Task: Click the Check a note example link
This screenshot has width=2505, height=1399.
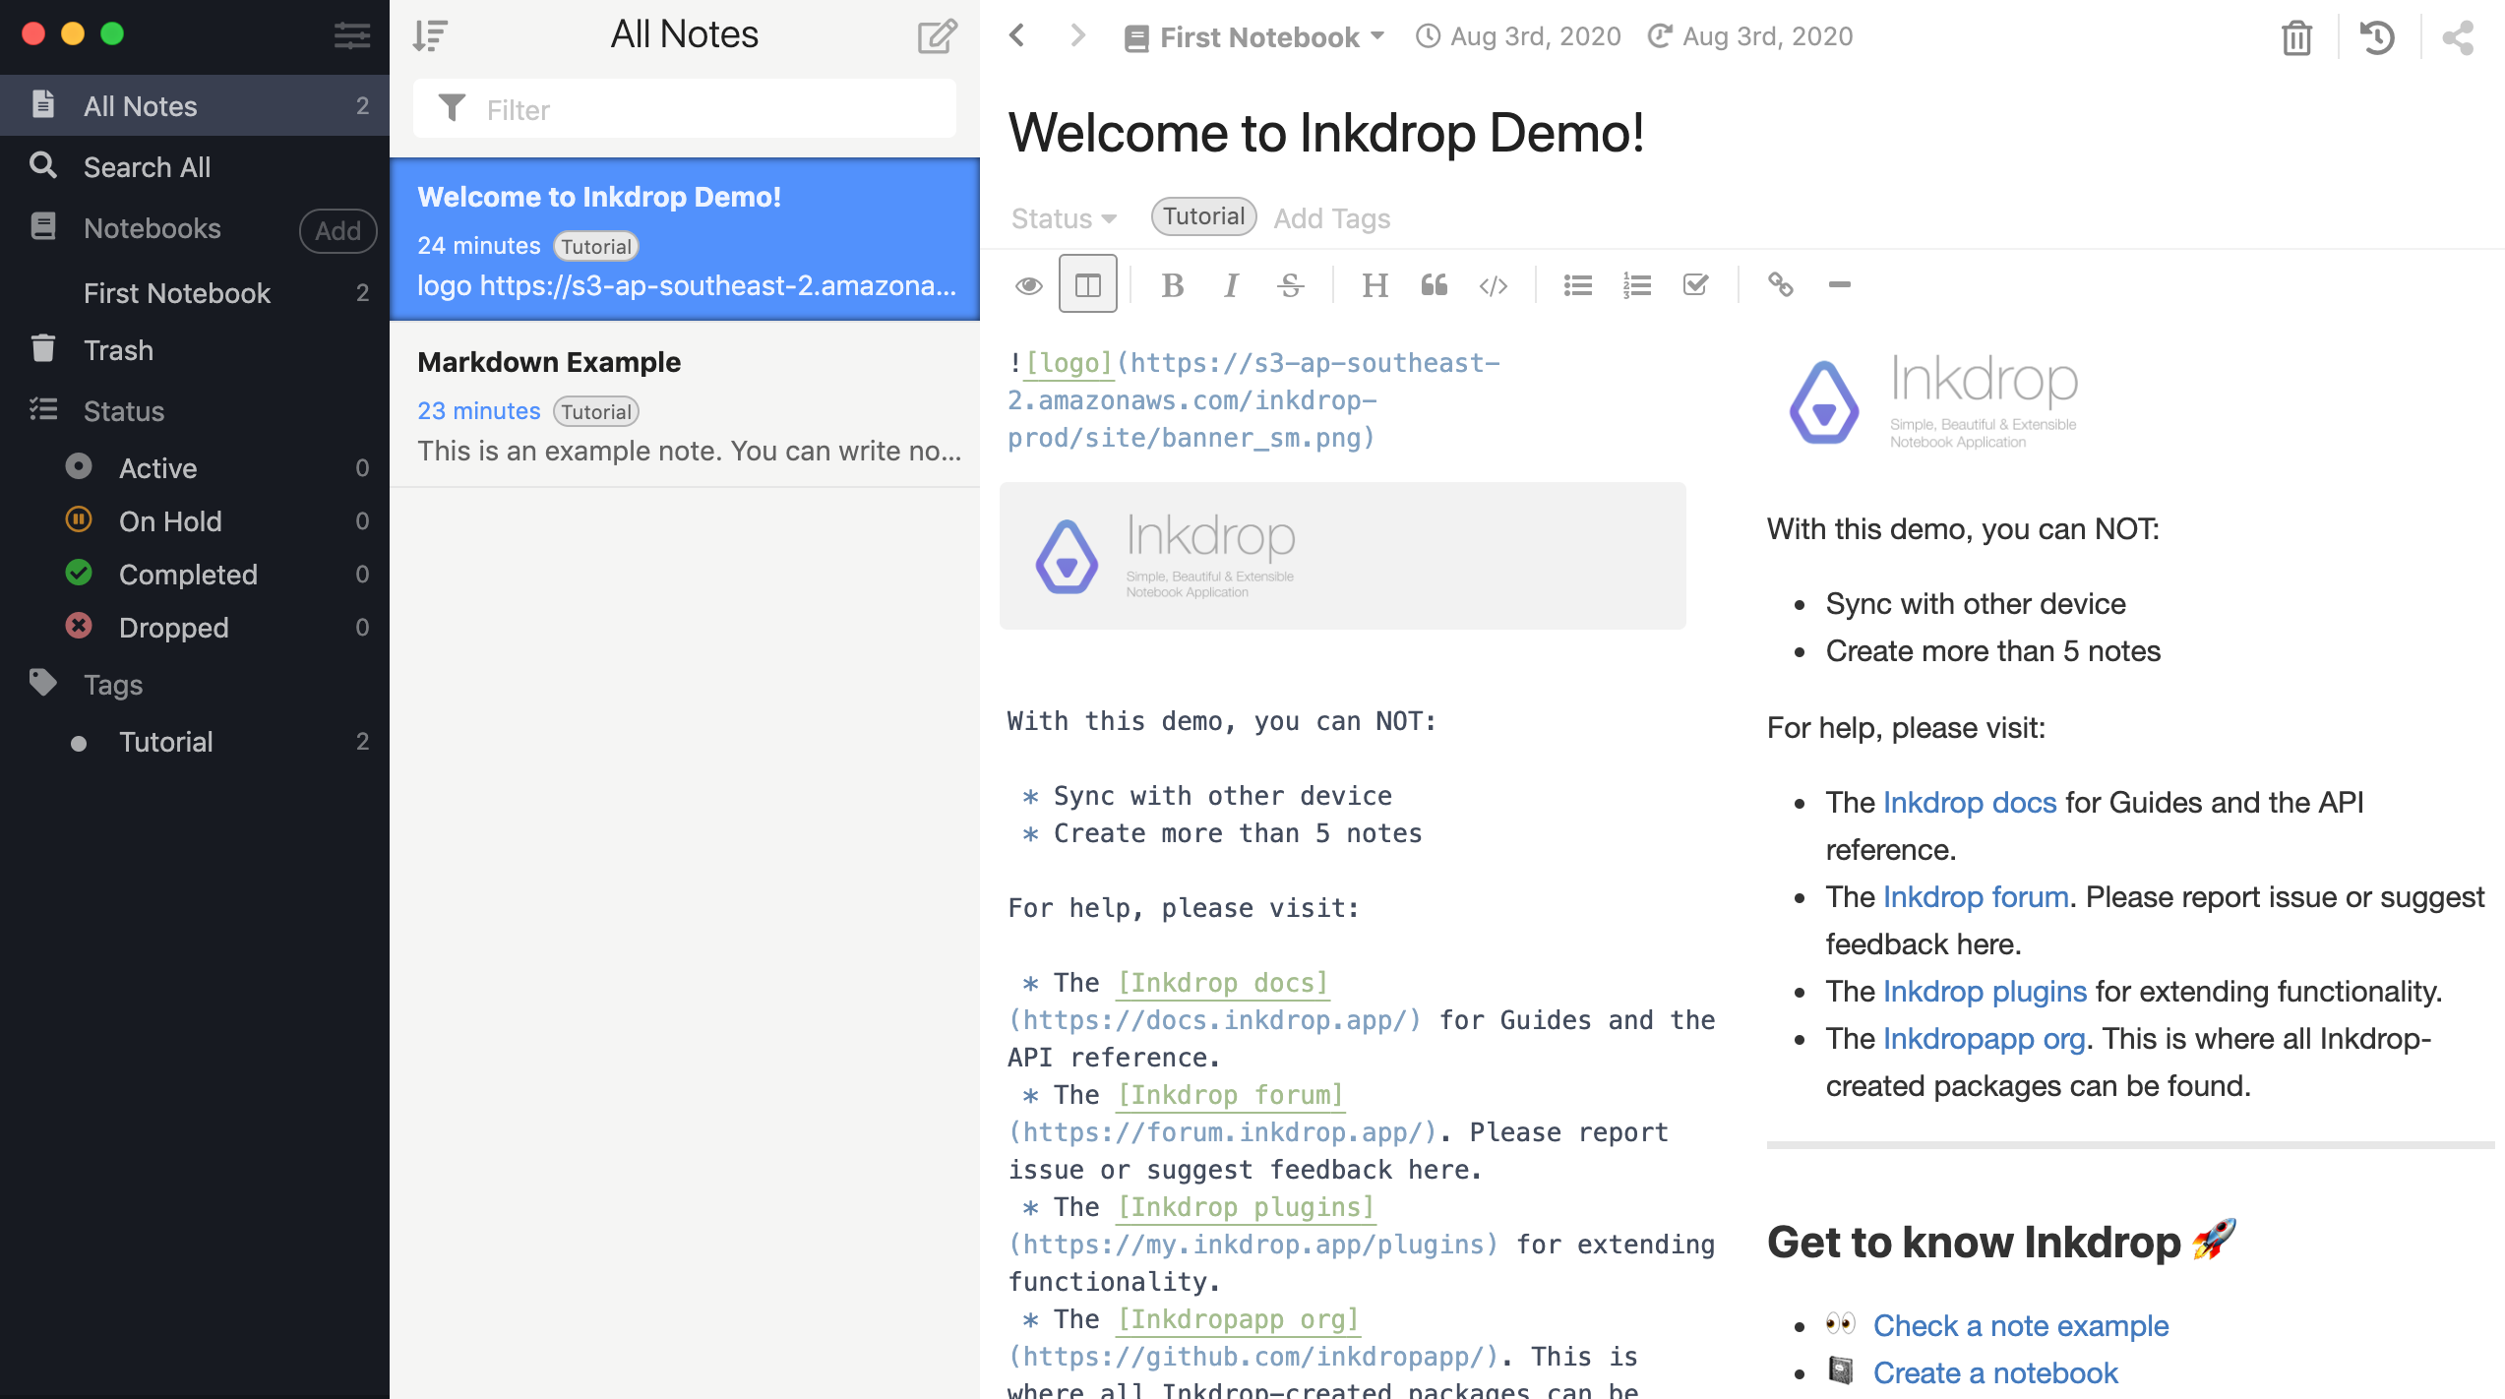Action: click(x=2019, y=1325)
